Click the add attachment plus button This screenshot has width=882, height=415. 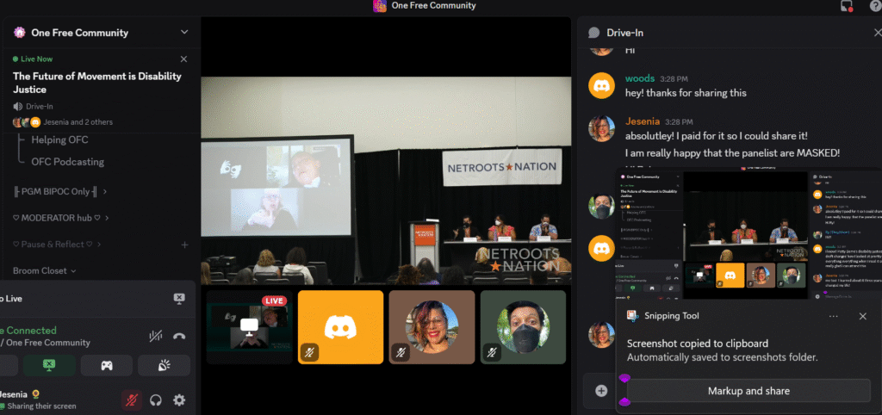click(x=601, y=390)
